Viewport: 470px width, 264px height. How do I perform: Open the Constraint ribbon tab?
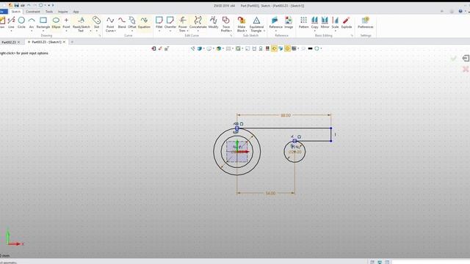pyautogui.click(x=32, y=12)
